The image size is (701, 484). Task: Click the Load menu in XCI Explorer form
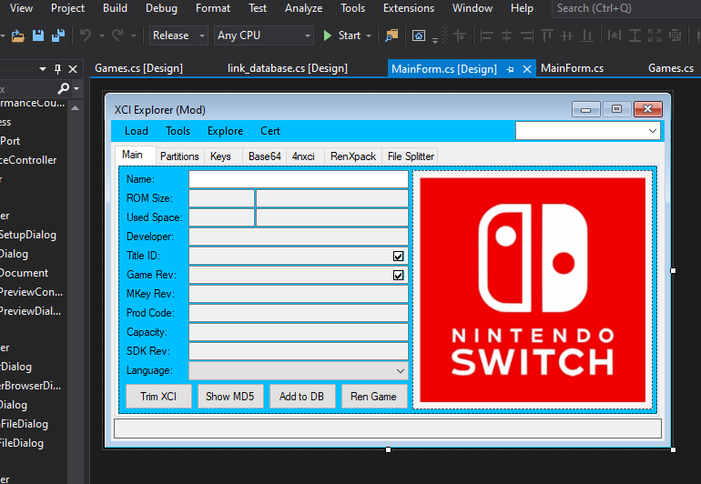click(x=137, y=131)
